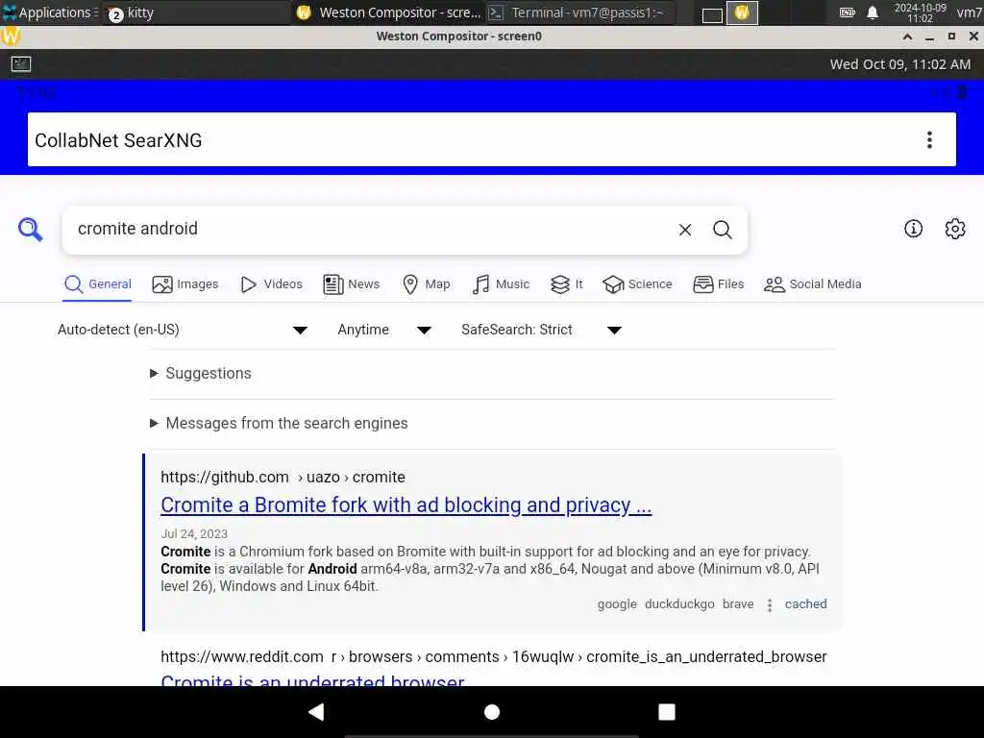Image resolution: width=984 pixels, height=738 pixels.
Task: Expand Messages from the search engines
Action: point(280,424)
